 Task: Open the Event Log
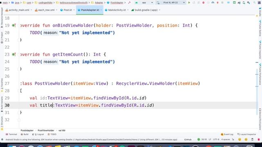(x=227, y=134)
